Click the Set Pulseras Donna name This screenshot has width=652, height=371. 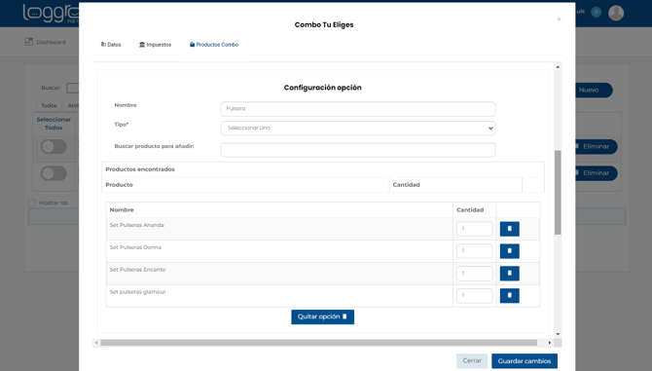135,247
